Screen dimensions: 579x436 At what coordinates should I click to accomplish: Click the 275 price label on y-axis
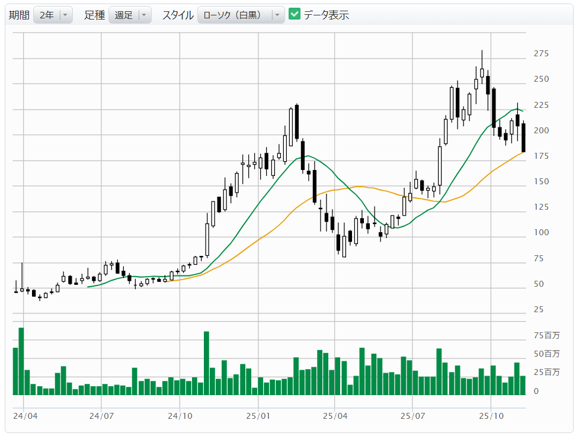(x=541, y=54)
